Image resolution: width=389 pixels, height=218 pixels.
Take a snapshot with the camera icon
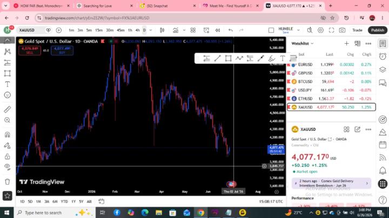pyautogui.click(x=342, y=30)
